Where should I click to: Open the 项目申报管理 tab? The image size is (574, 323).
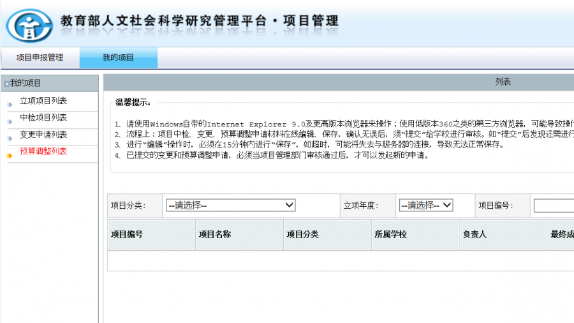coord(40,57)
